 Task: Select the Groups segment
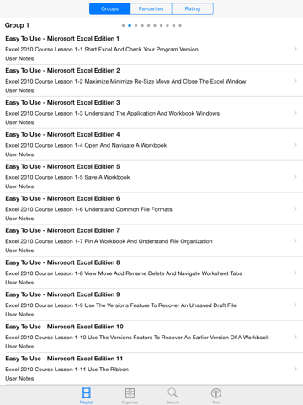pos(109,8)
